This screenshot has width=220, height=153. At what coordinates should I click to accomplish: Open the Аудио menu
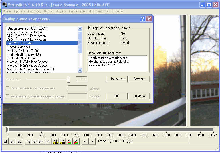[x=61, y=11]
